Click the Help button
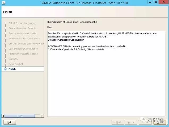The image size is (169, 127). pos(10,122)
